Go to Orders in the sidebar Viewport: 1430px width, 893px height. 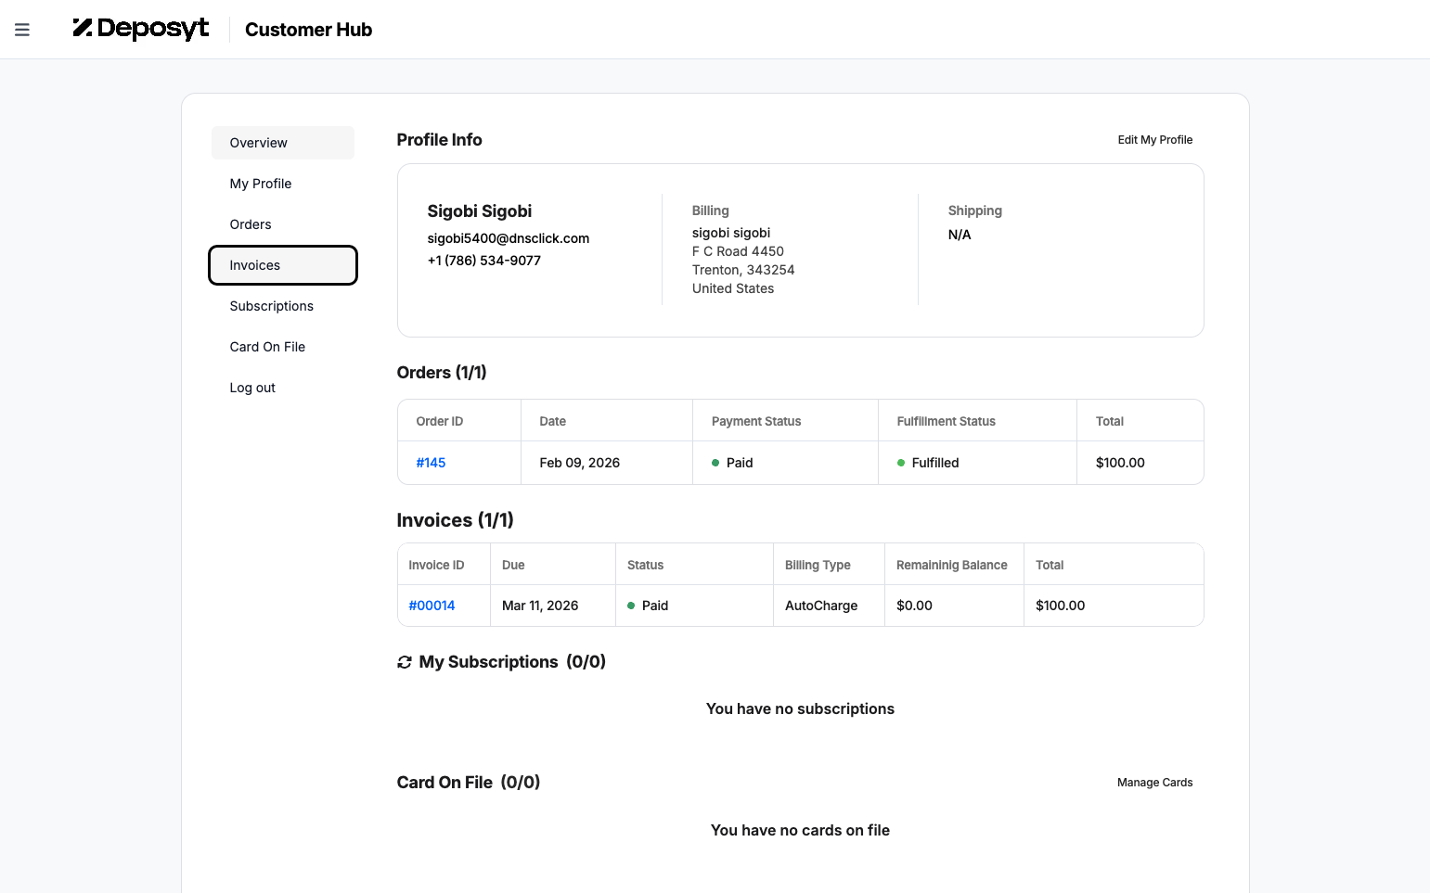coord(283,224)
